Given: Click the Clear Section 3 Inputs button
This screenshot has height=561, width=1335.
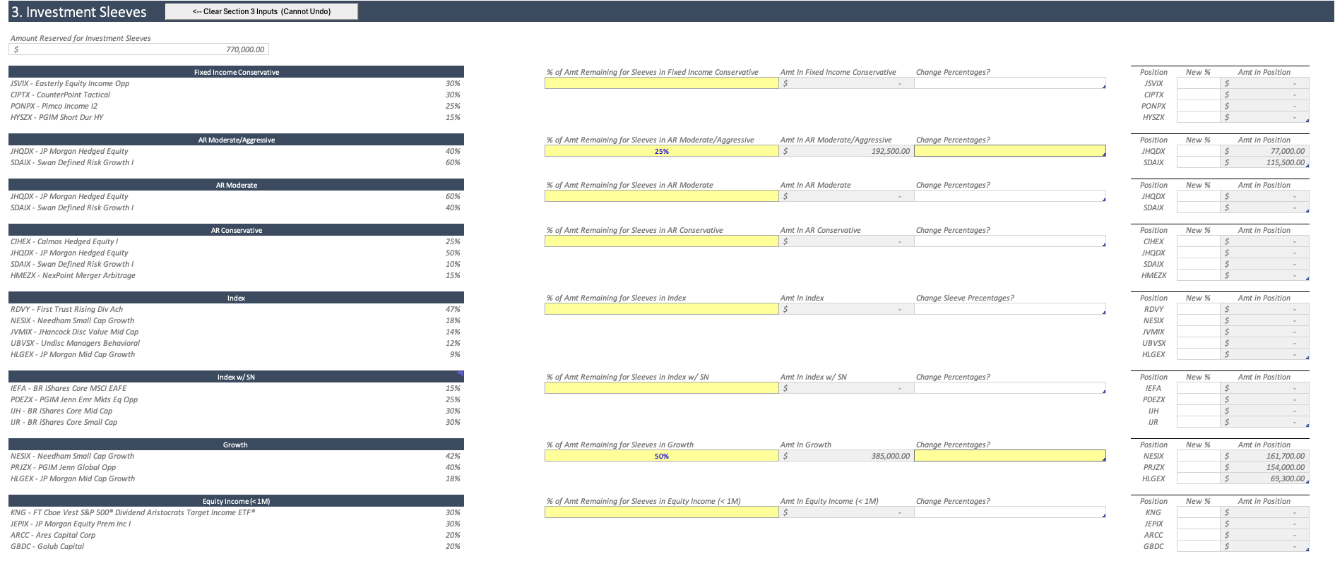Looking at the screenshot, I should pos(261,11).
